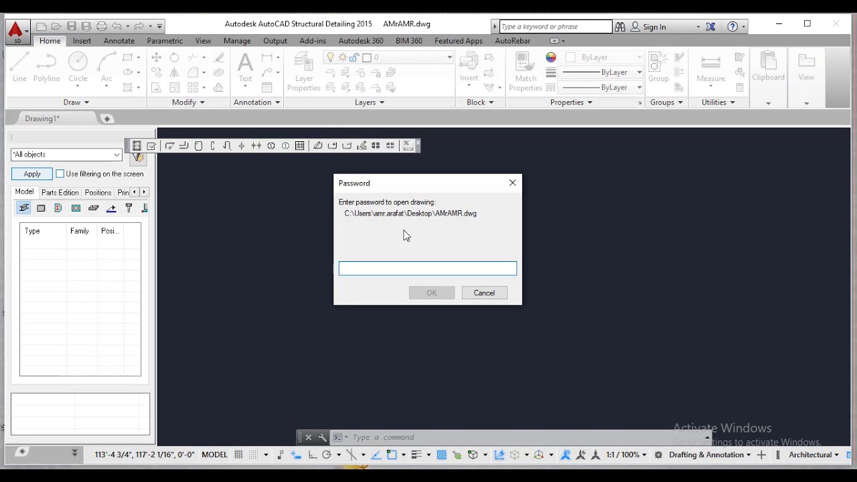Click the table icon in floating toolbar
857x482 pixels.
[x=300, y=145]
